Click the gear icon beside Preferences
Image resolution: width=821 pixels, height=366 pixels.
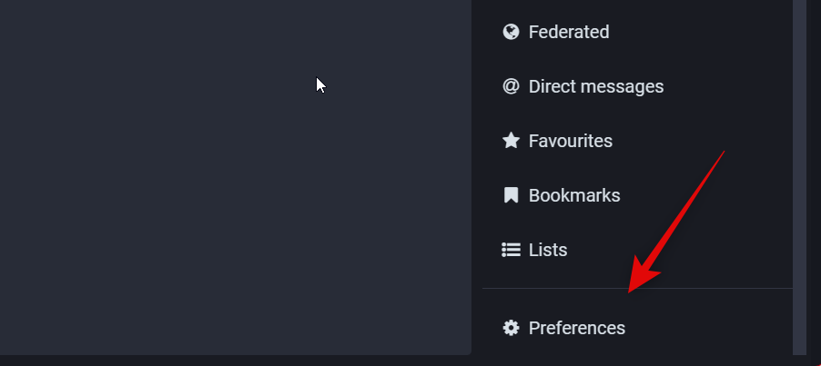pos(511,328)
